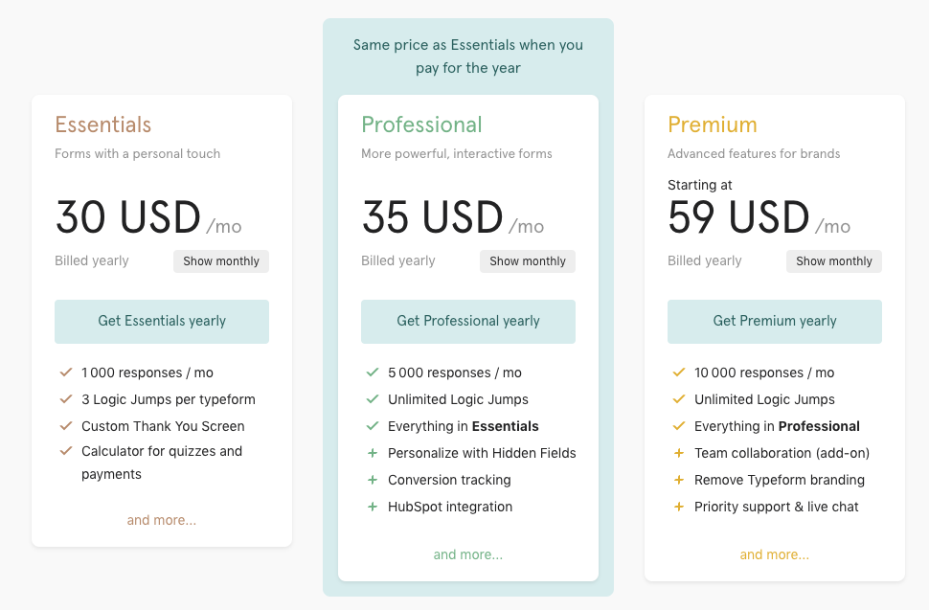Viewport: 929px width, 610px height.
Task: Click checkmark beside Custom Thank You Screen
Action: (66, 426)
